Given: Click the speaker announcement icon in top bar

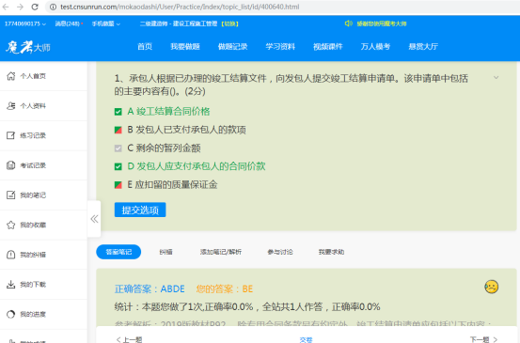Looking at the screenshot, I should (348, 23).
